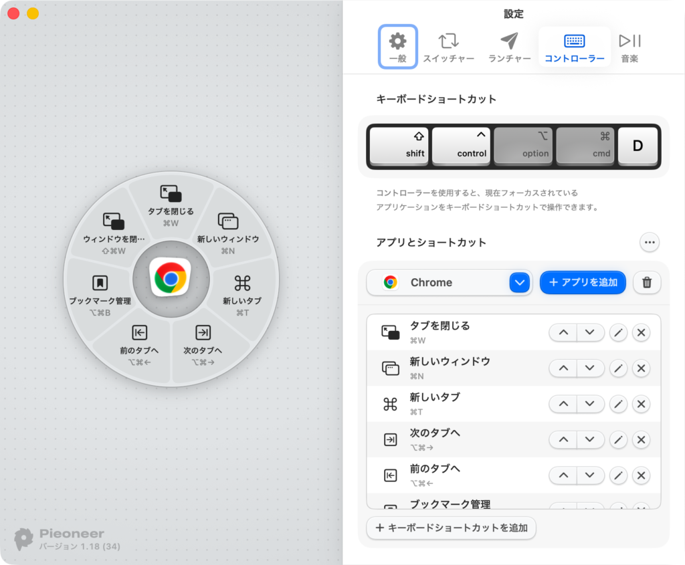Open the Chrome app dropdown
This screenshot has height=565, width=685.
click(x=519, y=283)
